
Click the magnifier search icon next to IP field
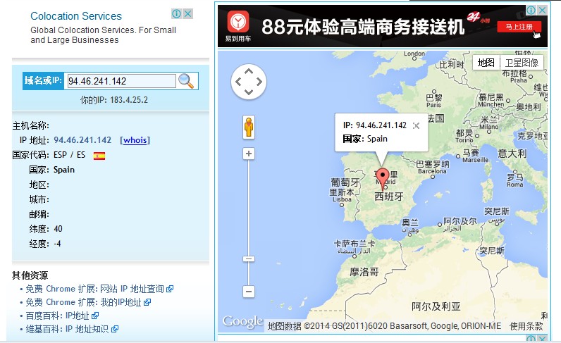pos(186,81)
